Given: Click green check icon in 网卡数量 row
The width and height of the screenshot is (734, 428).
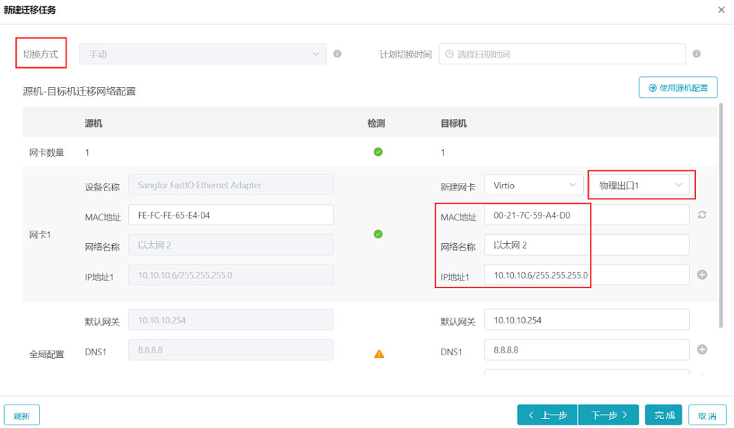Looking at the screenshot, I should coord(378,152).
